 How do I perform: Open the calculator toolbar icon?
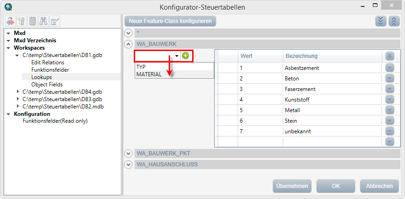tap(33, 22)
